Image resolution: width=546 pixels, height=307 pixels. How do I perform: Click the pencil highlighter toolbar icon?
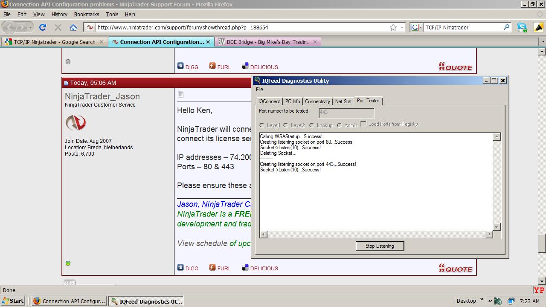point(538,27)
